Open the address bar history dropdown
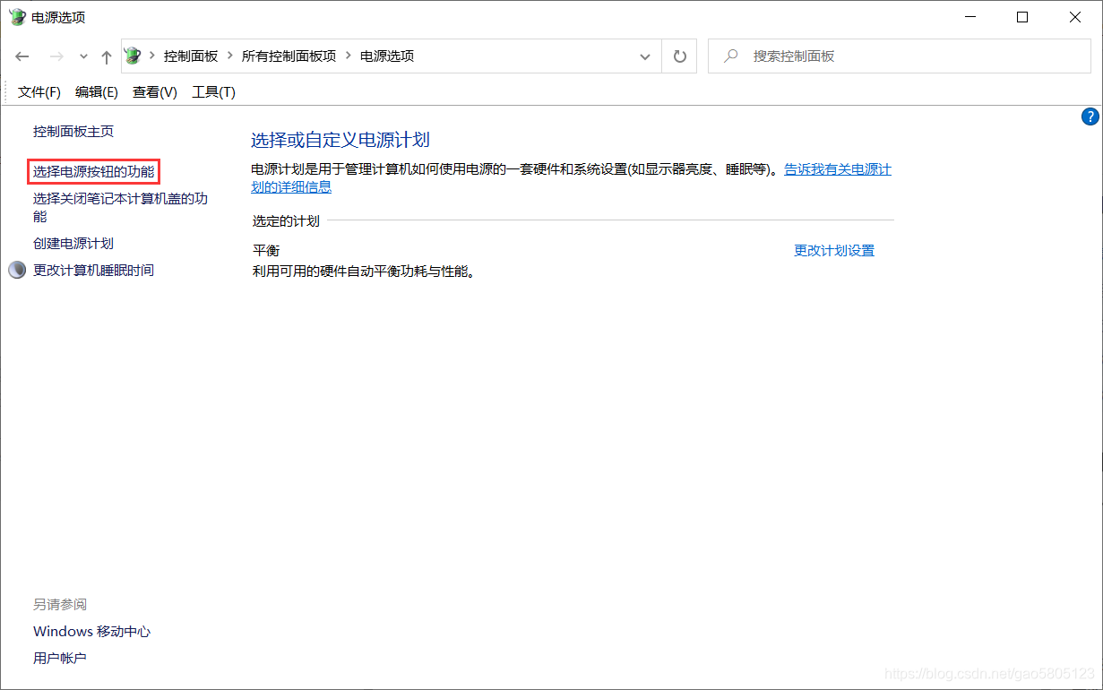 pos(644,56)
